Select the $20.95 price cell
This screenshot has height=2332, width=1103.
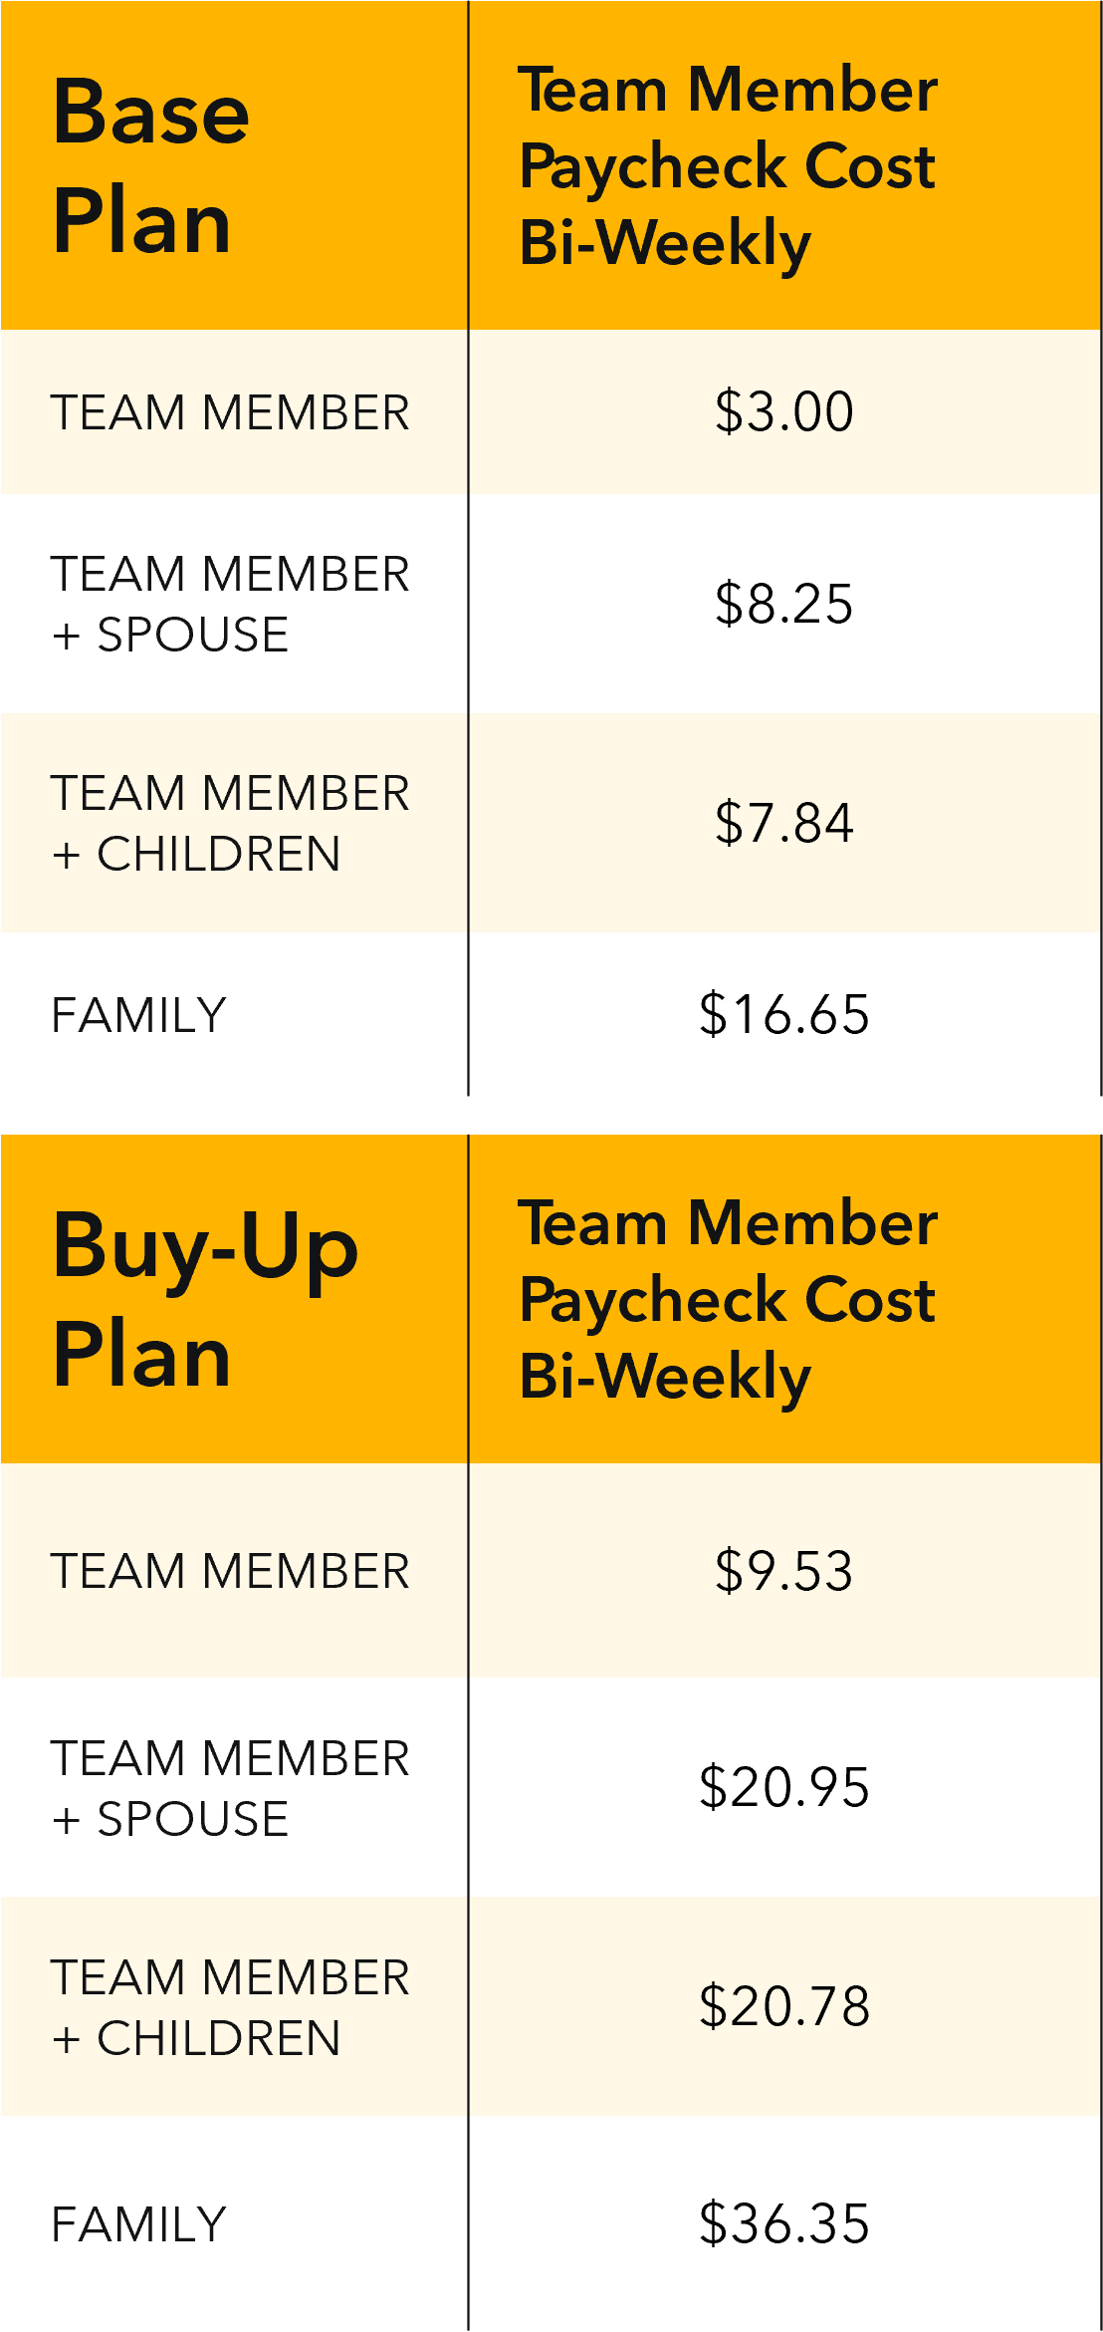(784, 1787)
